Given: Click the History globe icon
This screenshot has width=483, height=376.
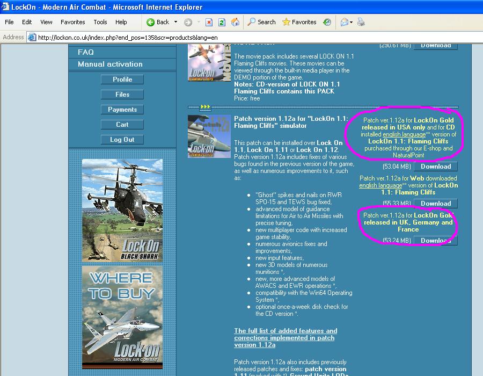Looking at the screenshot, I should (327, 22).
